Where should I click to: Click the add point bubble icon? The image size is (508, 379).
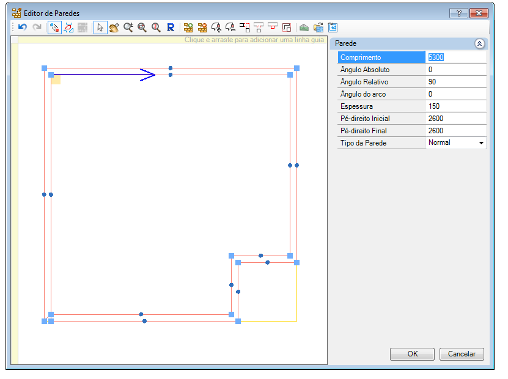[216, 28]
